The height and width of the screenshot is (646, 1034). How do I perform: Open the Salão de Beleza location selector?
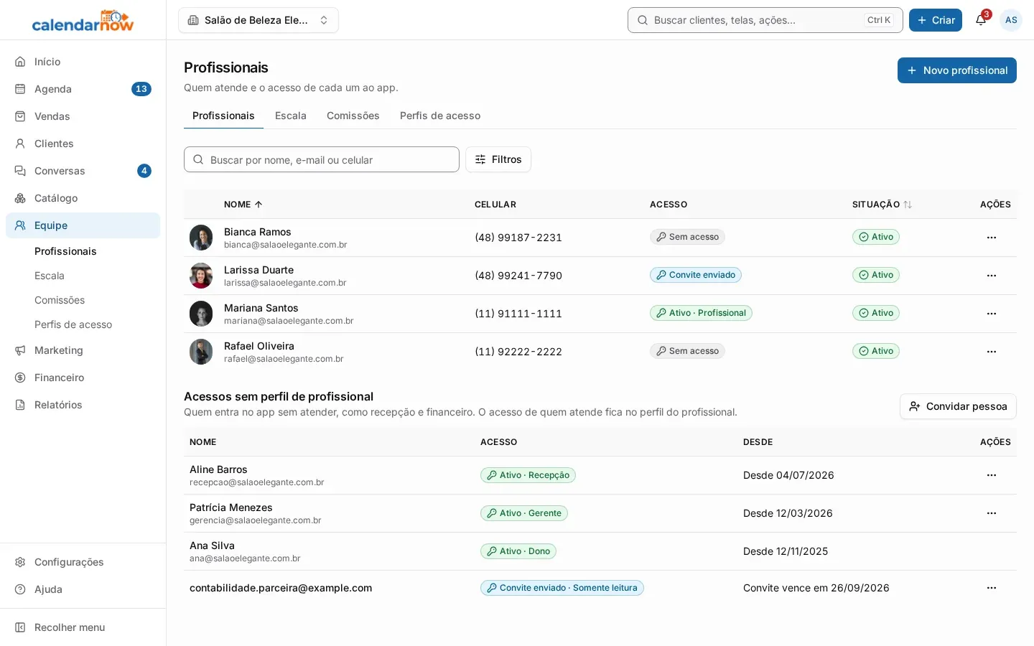pos(258,20)
